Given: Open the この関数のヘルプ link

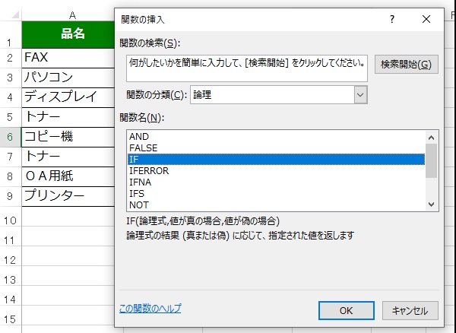Looking at the screenshot, I should click(x=150, y=308).
